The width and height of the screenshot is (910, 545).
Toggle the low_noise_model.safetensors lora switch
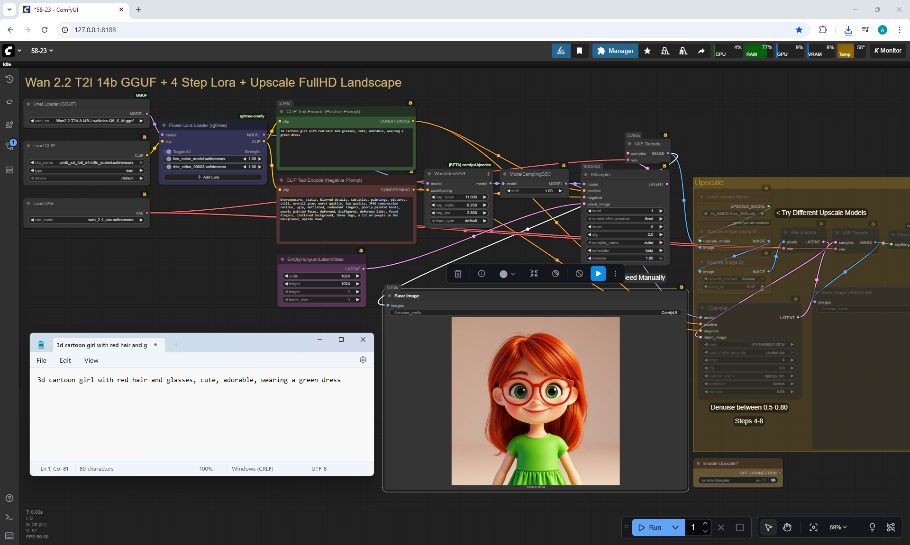point(169,159)
